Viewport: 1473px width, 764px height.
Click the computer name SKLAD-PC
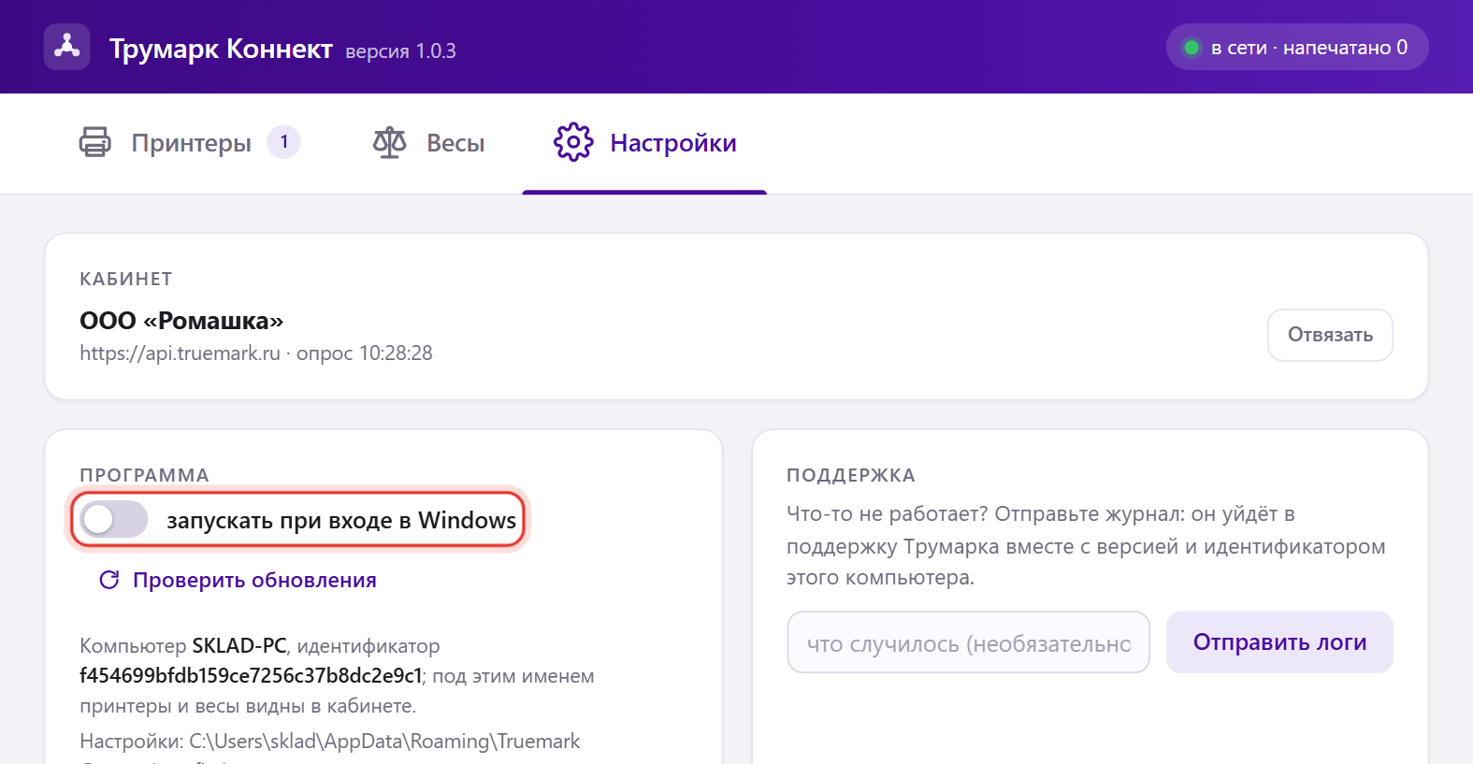tap(239, 646)
